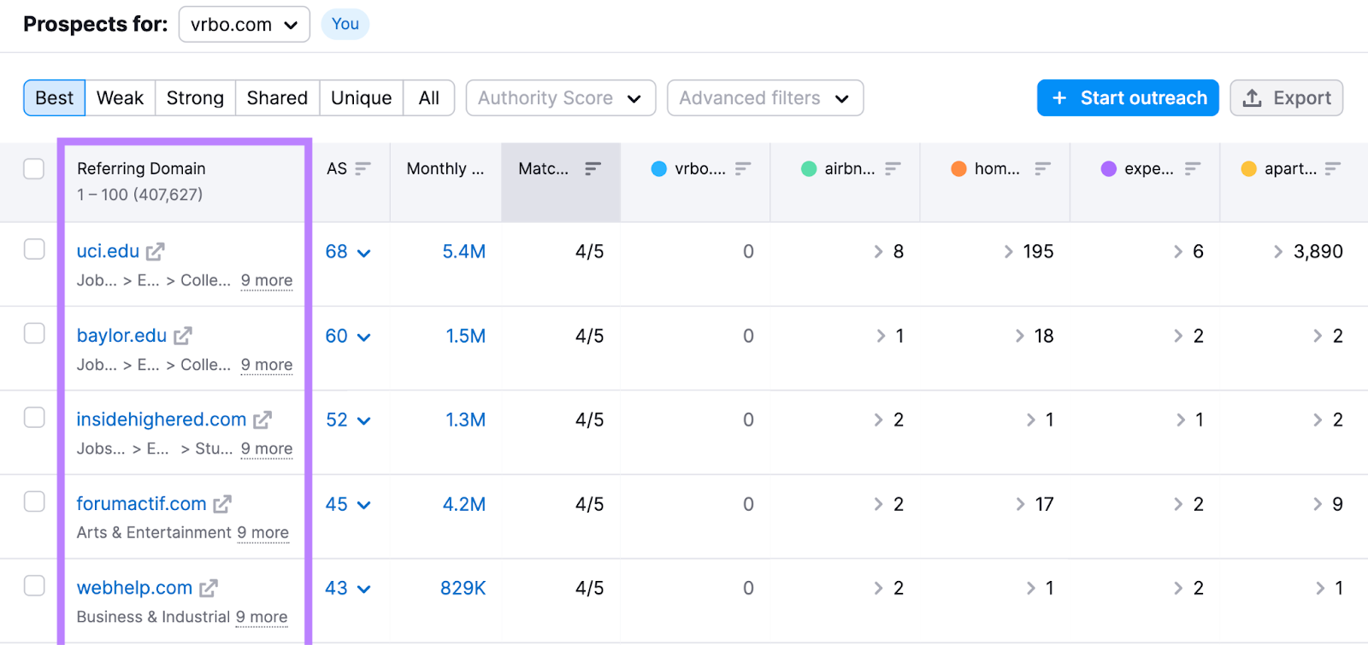Expand the Authority Score filter dropdown

[x=560, y=98]
